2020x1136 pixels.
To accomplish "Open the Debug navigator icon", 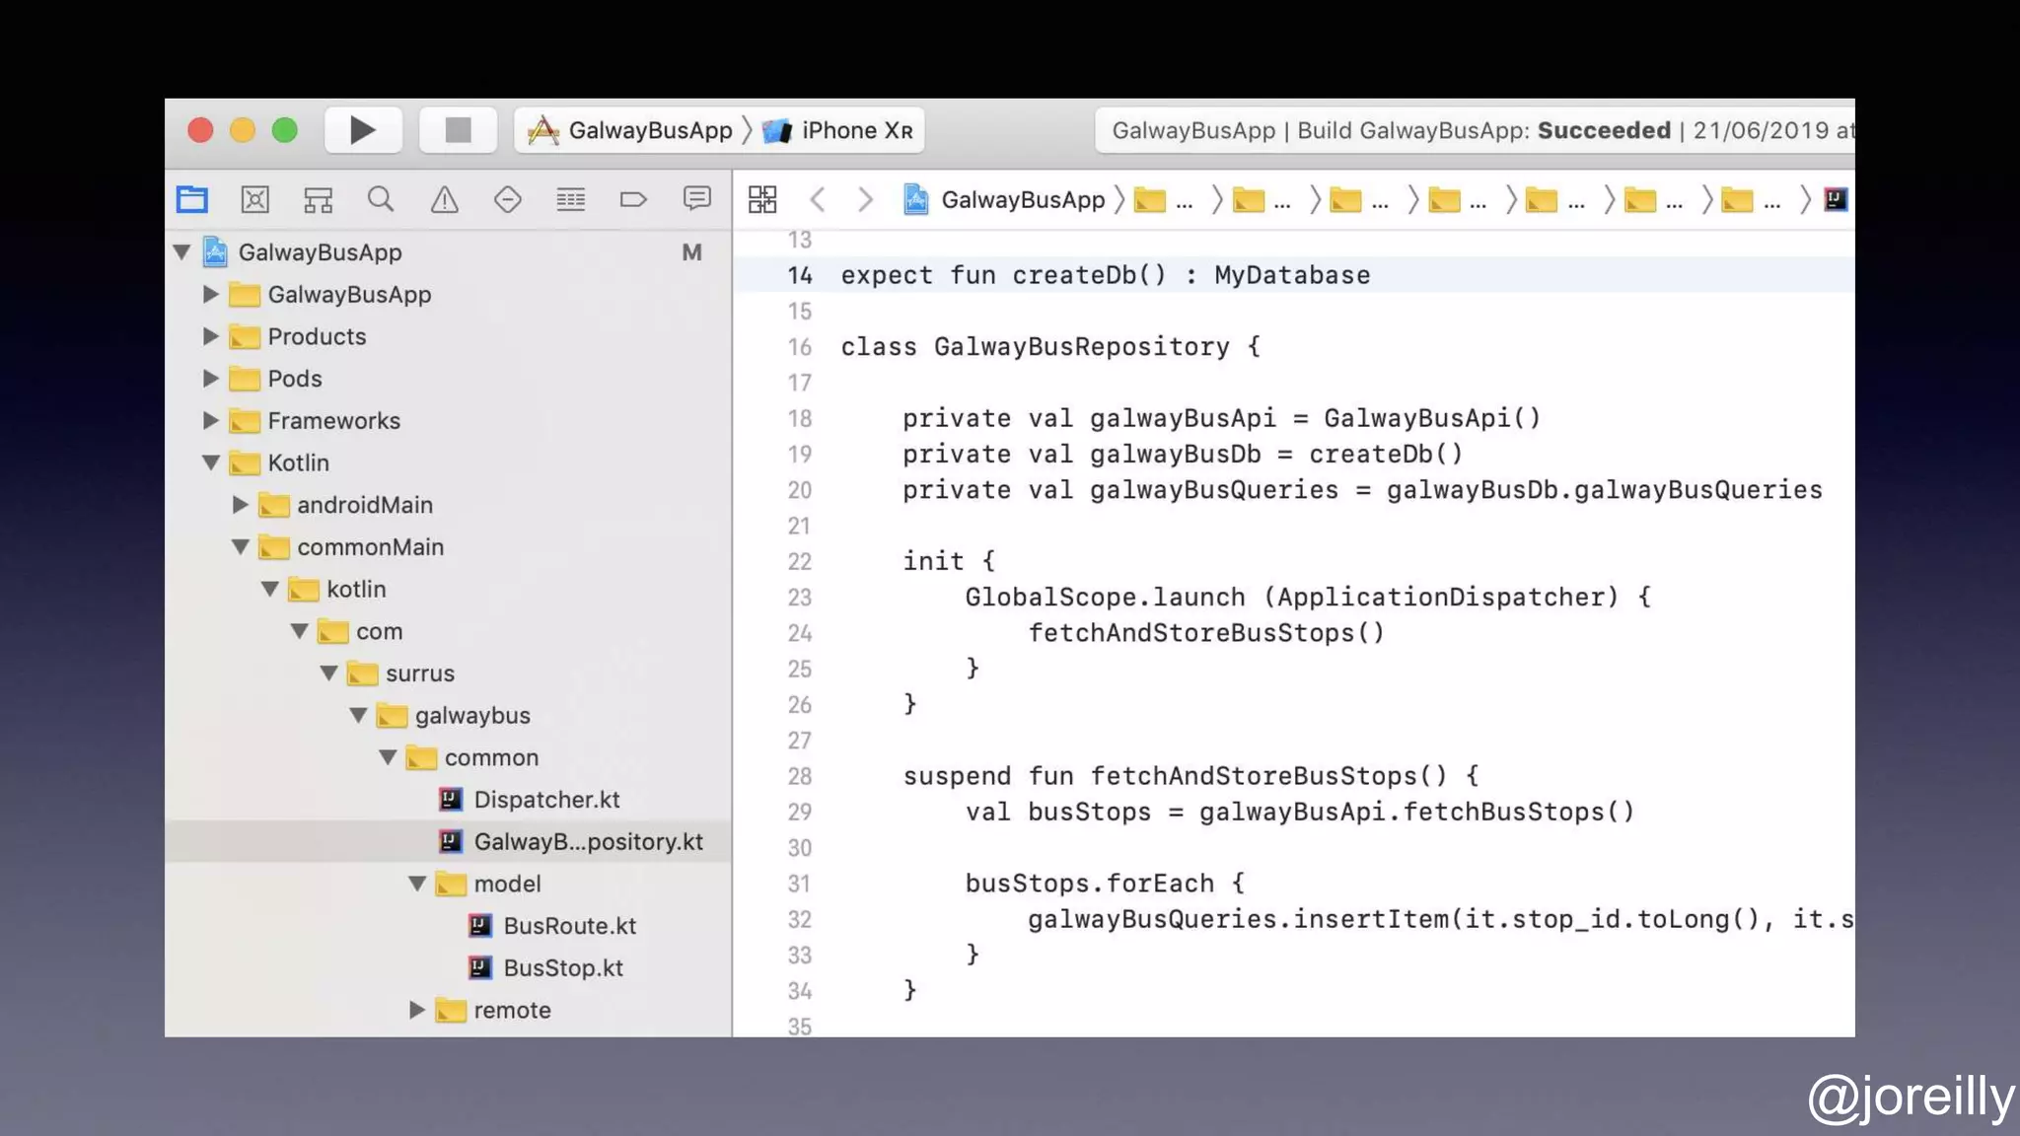I will point(570,200).
